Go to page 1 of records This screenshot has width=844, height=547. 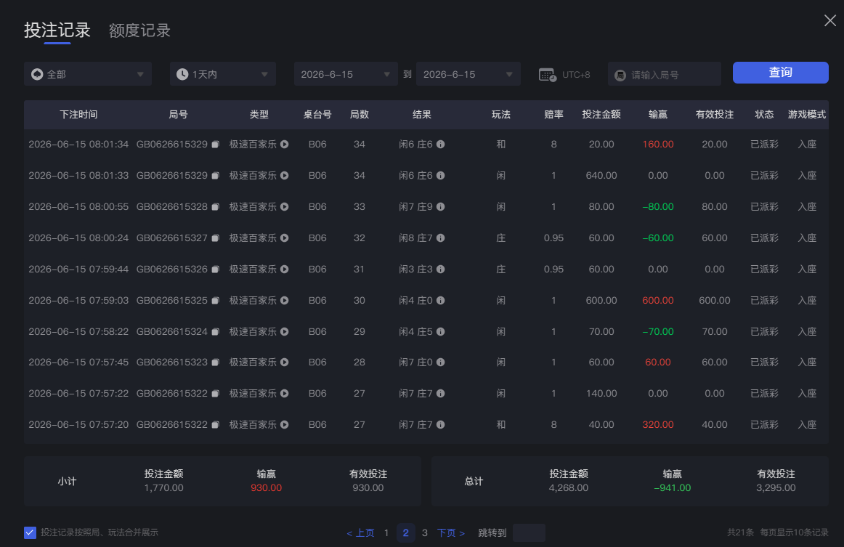(386, 532)
